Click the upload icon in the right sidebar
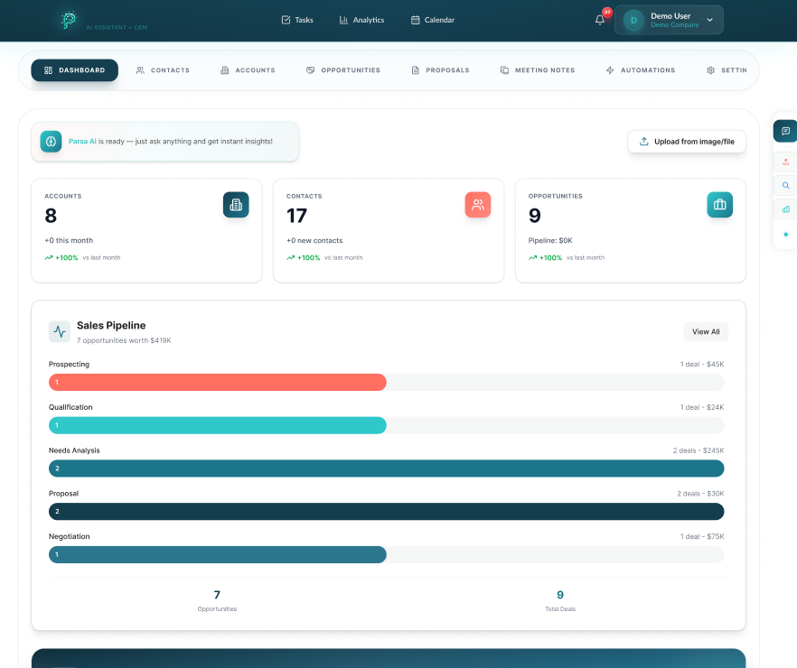Viewport: 797px width, 668px height. click(784, 162)
